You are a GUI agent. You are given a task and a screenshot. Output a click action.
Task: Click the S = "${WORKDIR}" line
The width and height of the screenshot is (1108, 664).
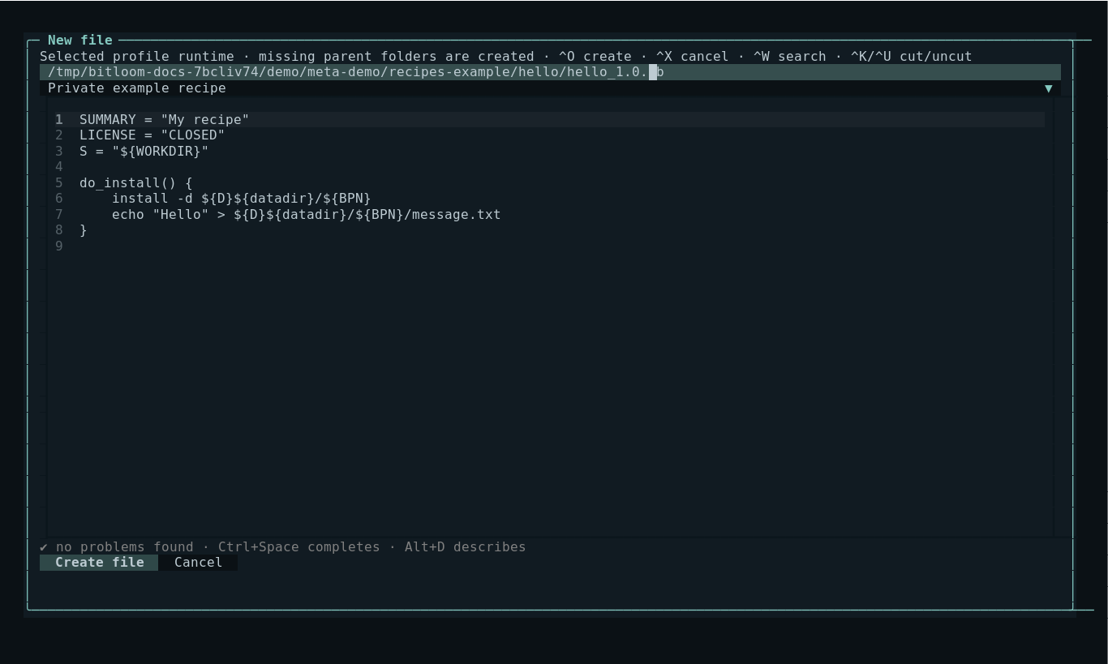[x=144, y=152]
